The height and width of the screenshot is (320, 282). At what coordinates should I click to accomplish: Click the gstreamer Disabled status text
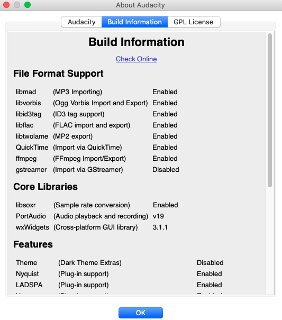[166, 170]
